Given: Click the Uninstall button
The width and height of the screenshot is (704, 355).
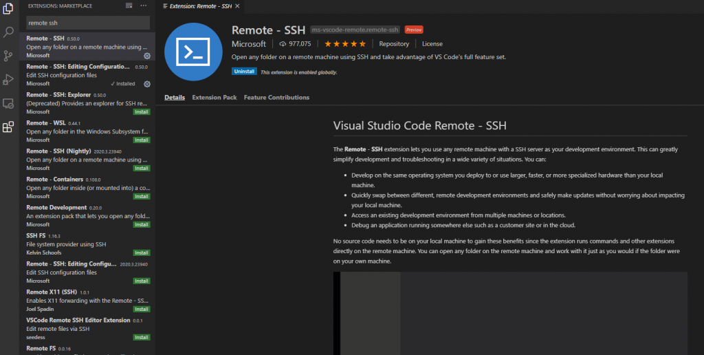Looking at the screenshot, I should (244, 72).
